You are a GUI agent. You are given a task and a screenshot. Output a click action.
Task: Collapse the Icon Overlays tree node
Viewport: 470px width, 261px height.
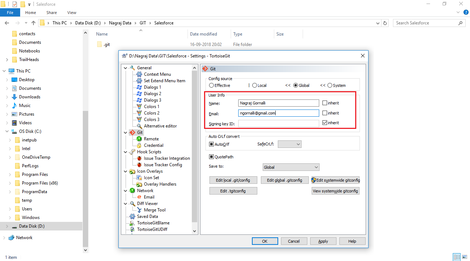click(x=125, y=171)
